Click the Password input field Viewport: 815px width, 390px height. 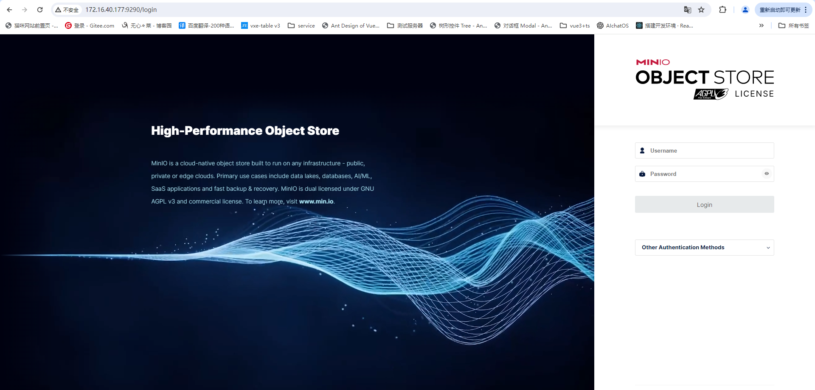coord(704,174)
